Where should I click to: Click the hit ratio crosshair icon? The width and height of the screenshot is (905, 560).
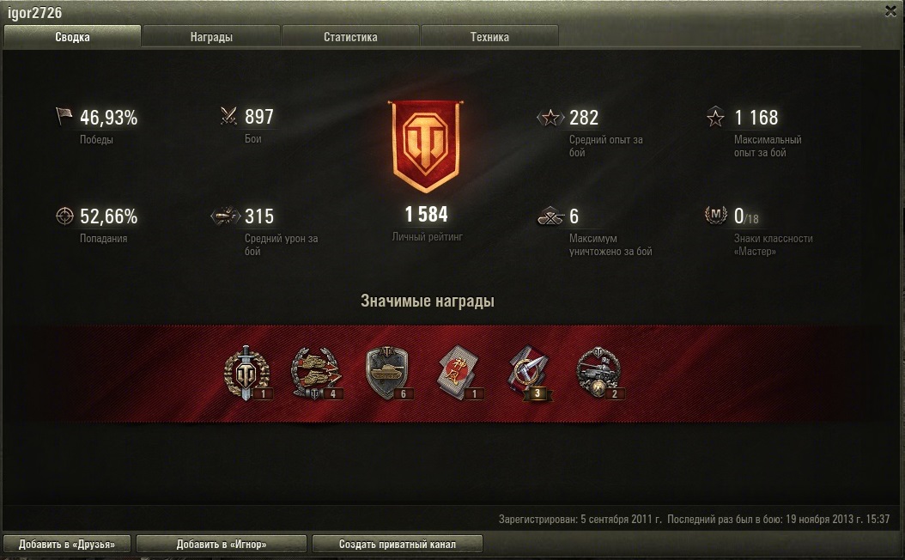(x=64, y=216)
